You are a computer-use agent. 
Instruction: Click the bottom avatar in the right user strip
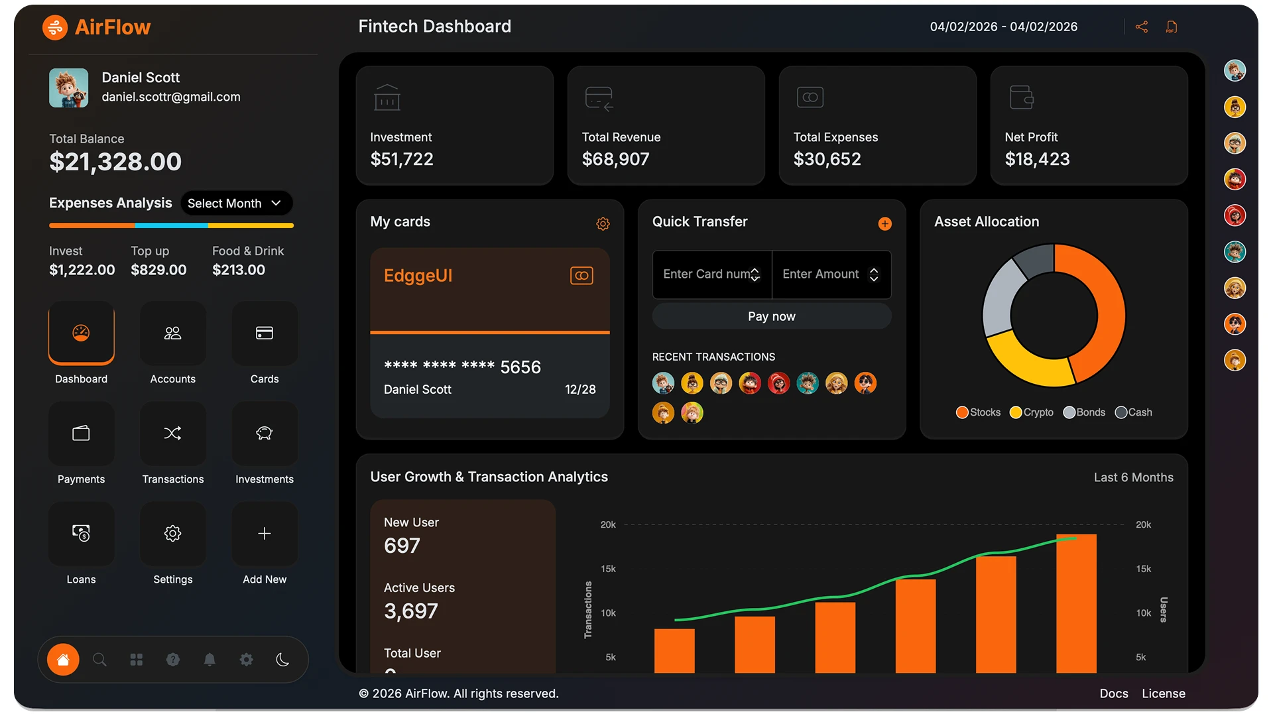point(1235,361)
